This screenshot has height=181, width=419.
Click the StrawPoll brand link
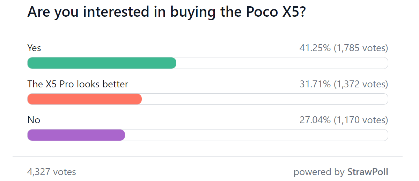click(x=367, y=172)
